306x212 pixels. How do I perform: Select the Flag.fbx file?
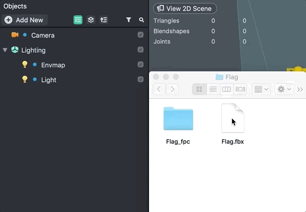click(232, 124)
